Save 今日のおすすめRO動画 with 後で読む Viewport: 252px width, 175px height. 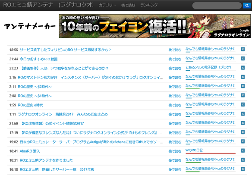(x=175, y=59)
